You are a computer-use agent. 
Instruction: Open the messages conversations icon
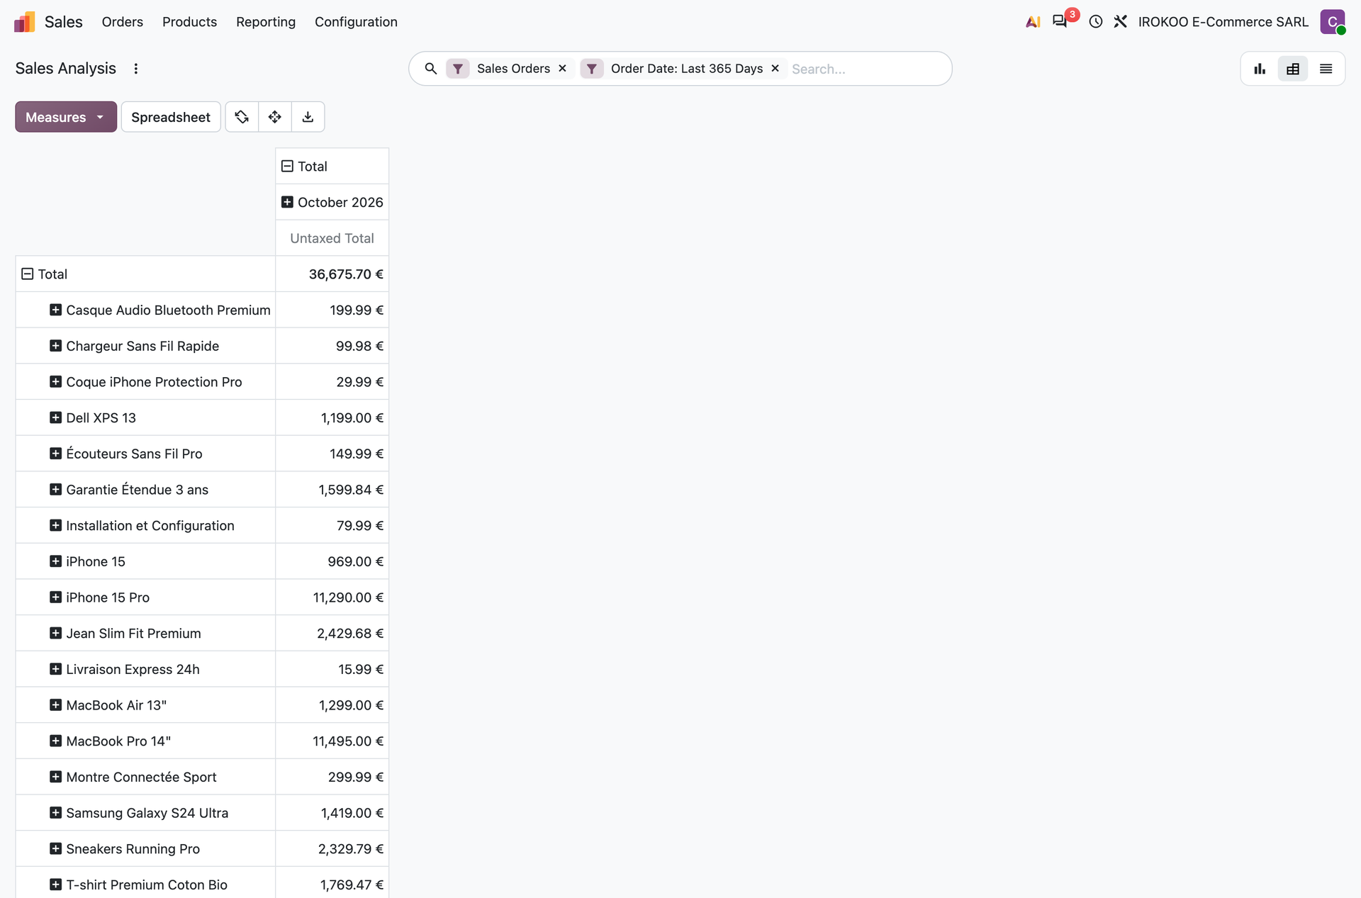point(1060,21)
